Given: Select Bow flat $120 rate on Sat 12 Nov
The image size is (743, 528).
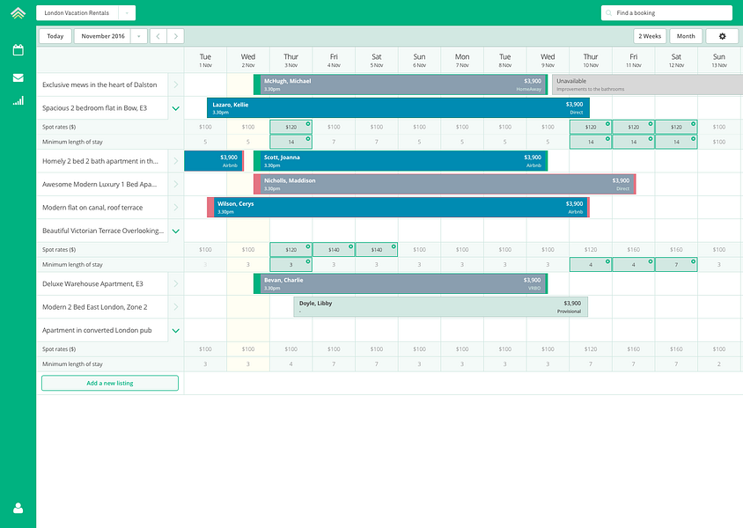Looking at the screenshot, I should pos(676,127).
